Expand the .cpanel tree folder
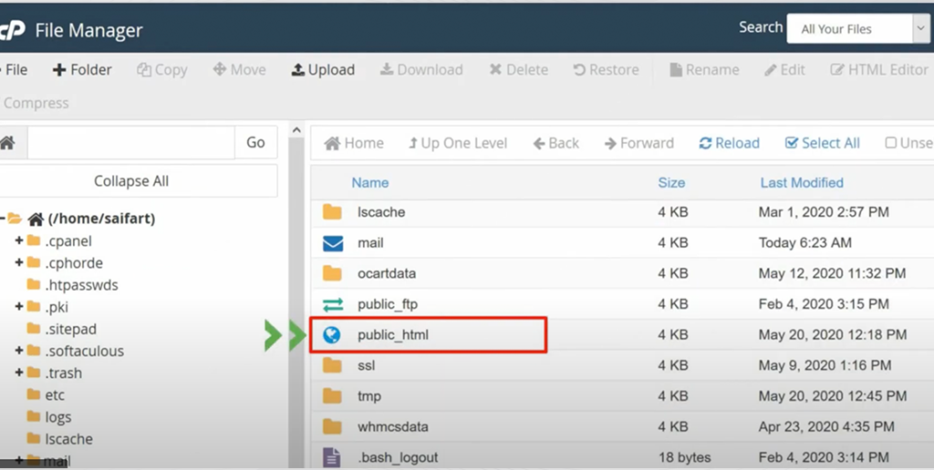Viewport: 934px width, 470px height. (x=19, y=240)
